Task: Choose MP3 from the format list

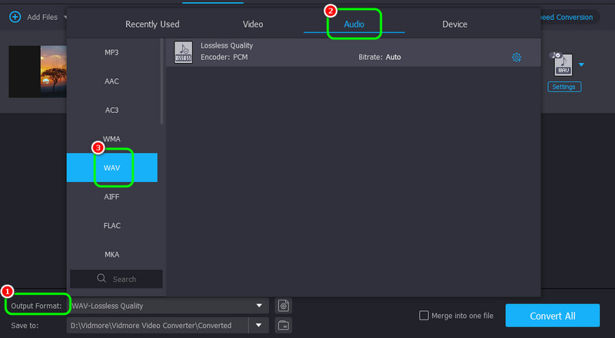Action: pyautogui.click(x=112, y=52)
